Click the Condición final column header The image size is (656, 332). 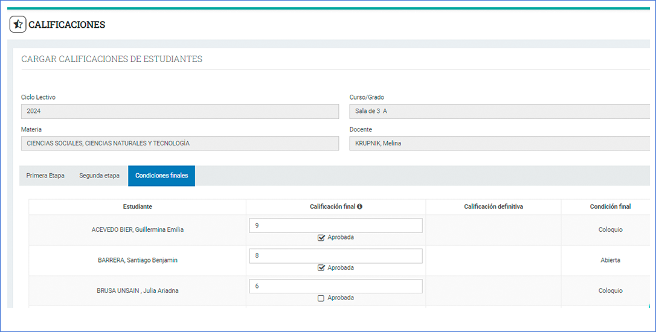[x=610, y=206]
